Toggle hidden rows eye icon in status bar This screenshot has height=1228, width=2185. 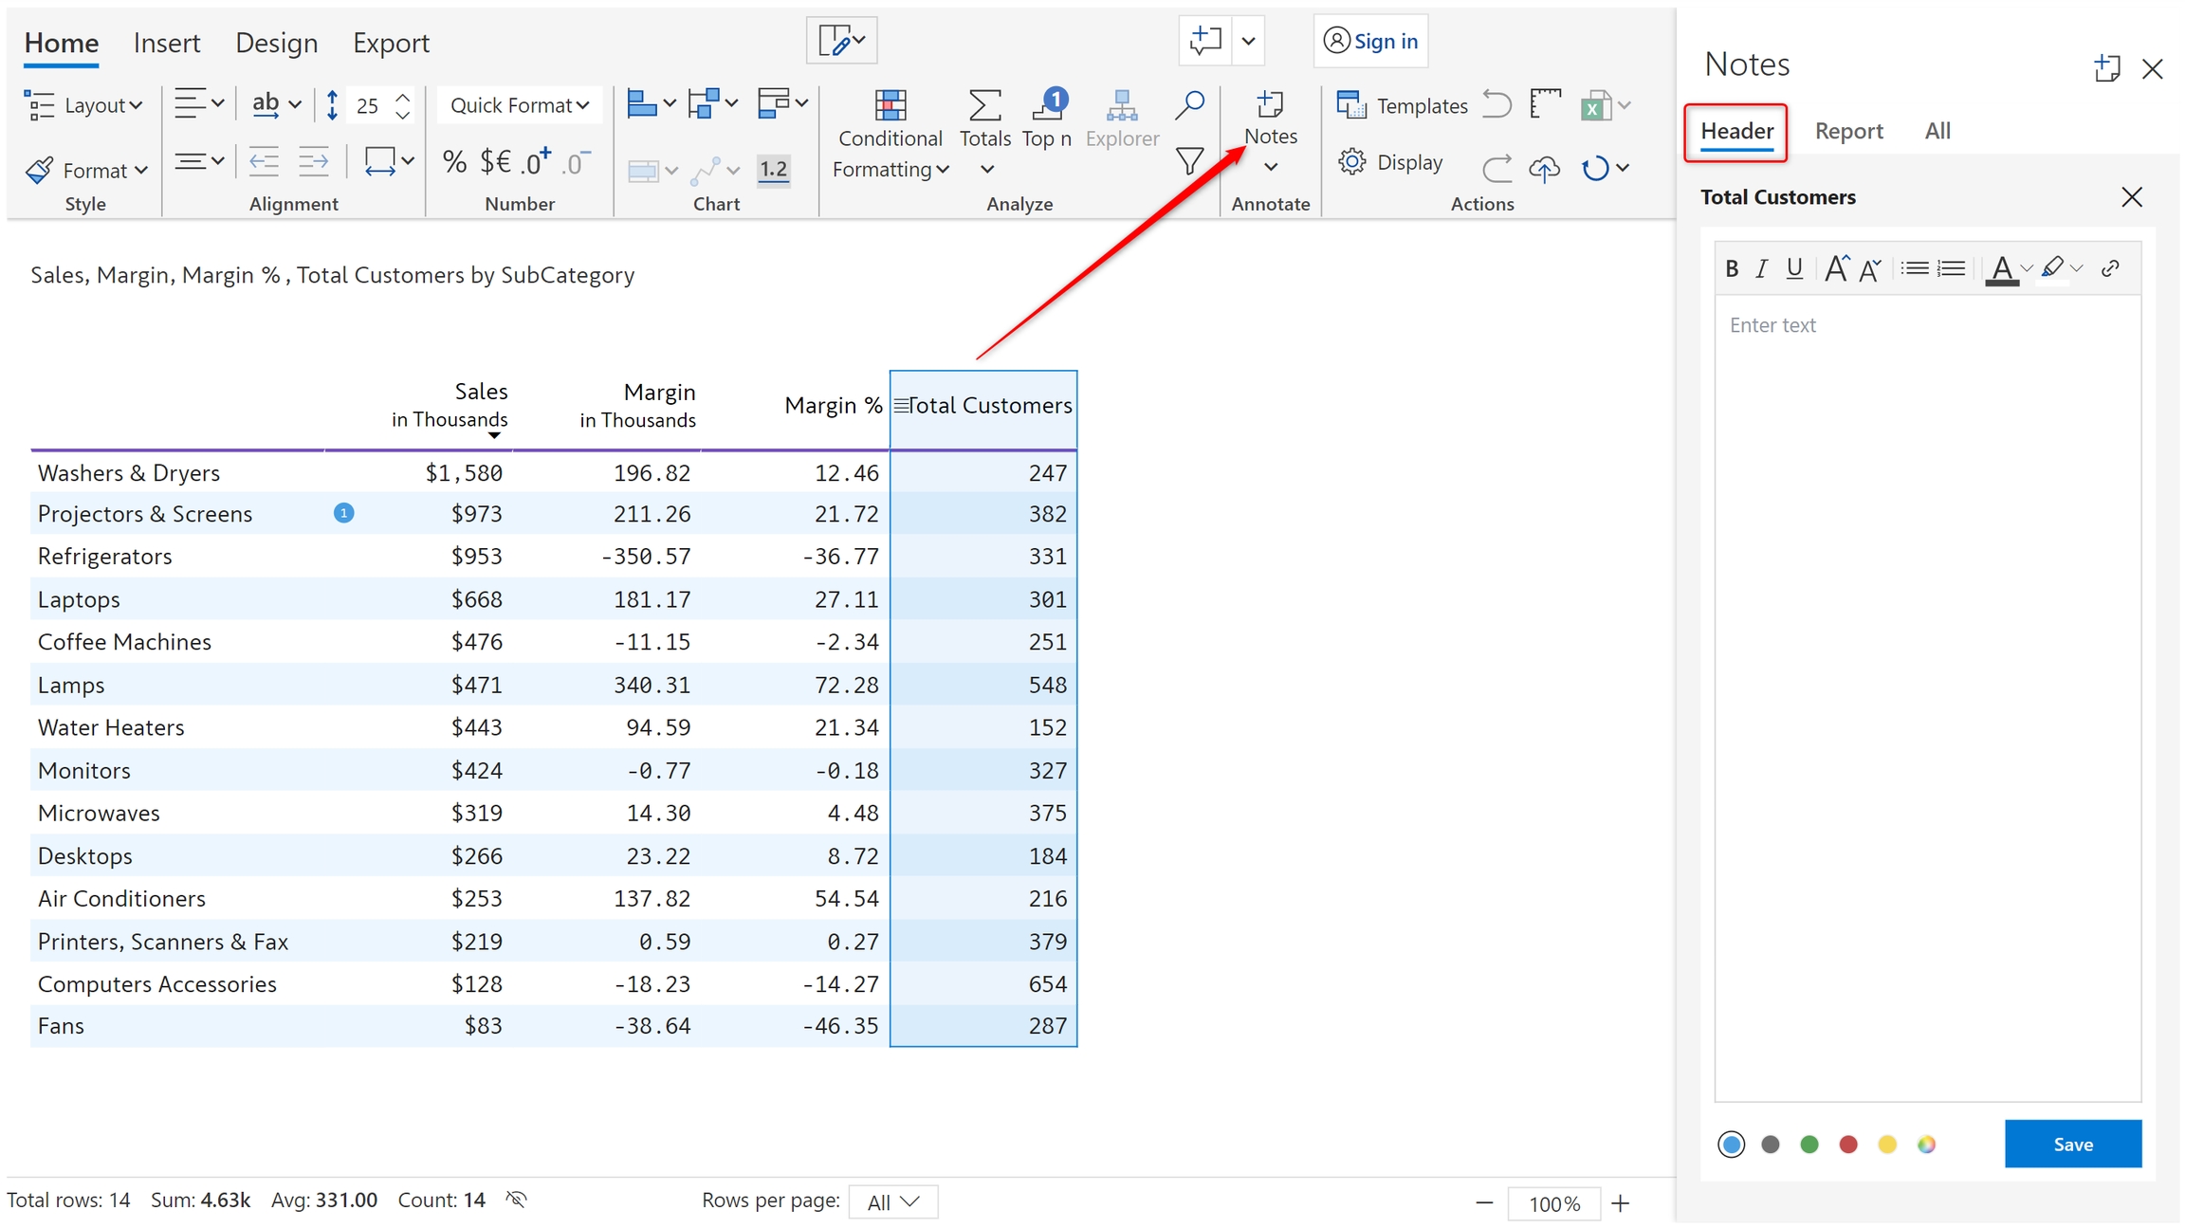[x=516, y=1200]
